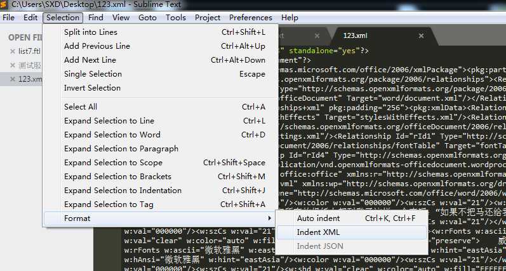
Task: Choose Single Selection
Action: point(161,73)
